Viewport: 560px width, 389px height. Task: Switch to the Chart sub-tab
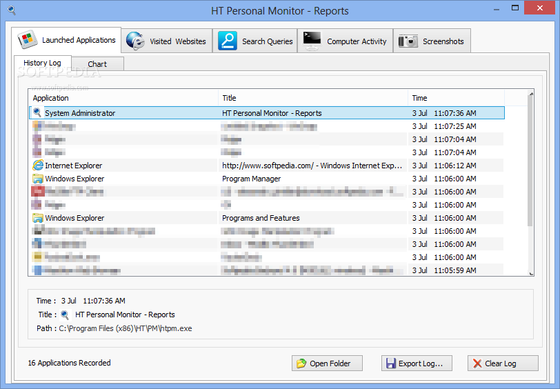(97, 64)
